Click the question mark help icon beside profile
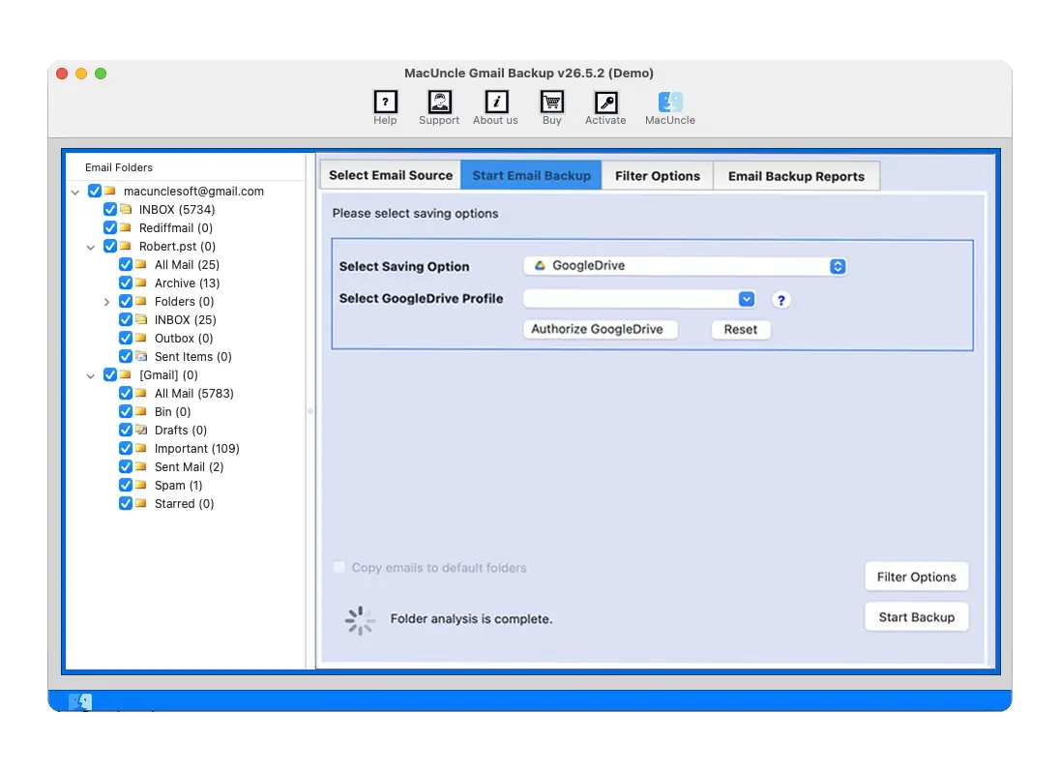The image size is (1060, 773). [780, 300]
